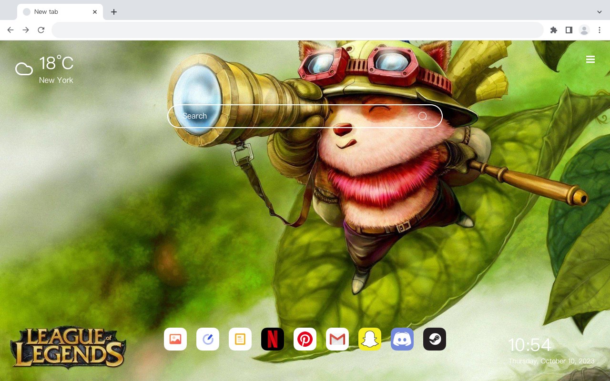This screenshot has width=610, height=381.
Task: Click the Thursday, October 10, 2023 date
Action: 551,361
